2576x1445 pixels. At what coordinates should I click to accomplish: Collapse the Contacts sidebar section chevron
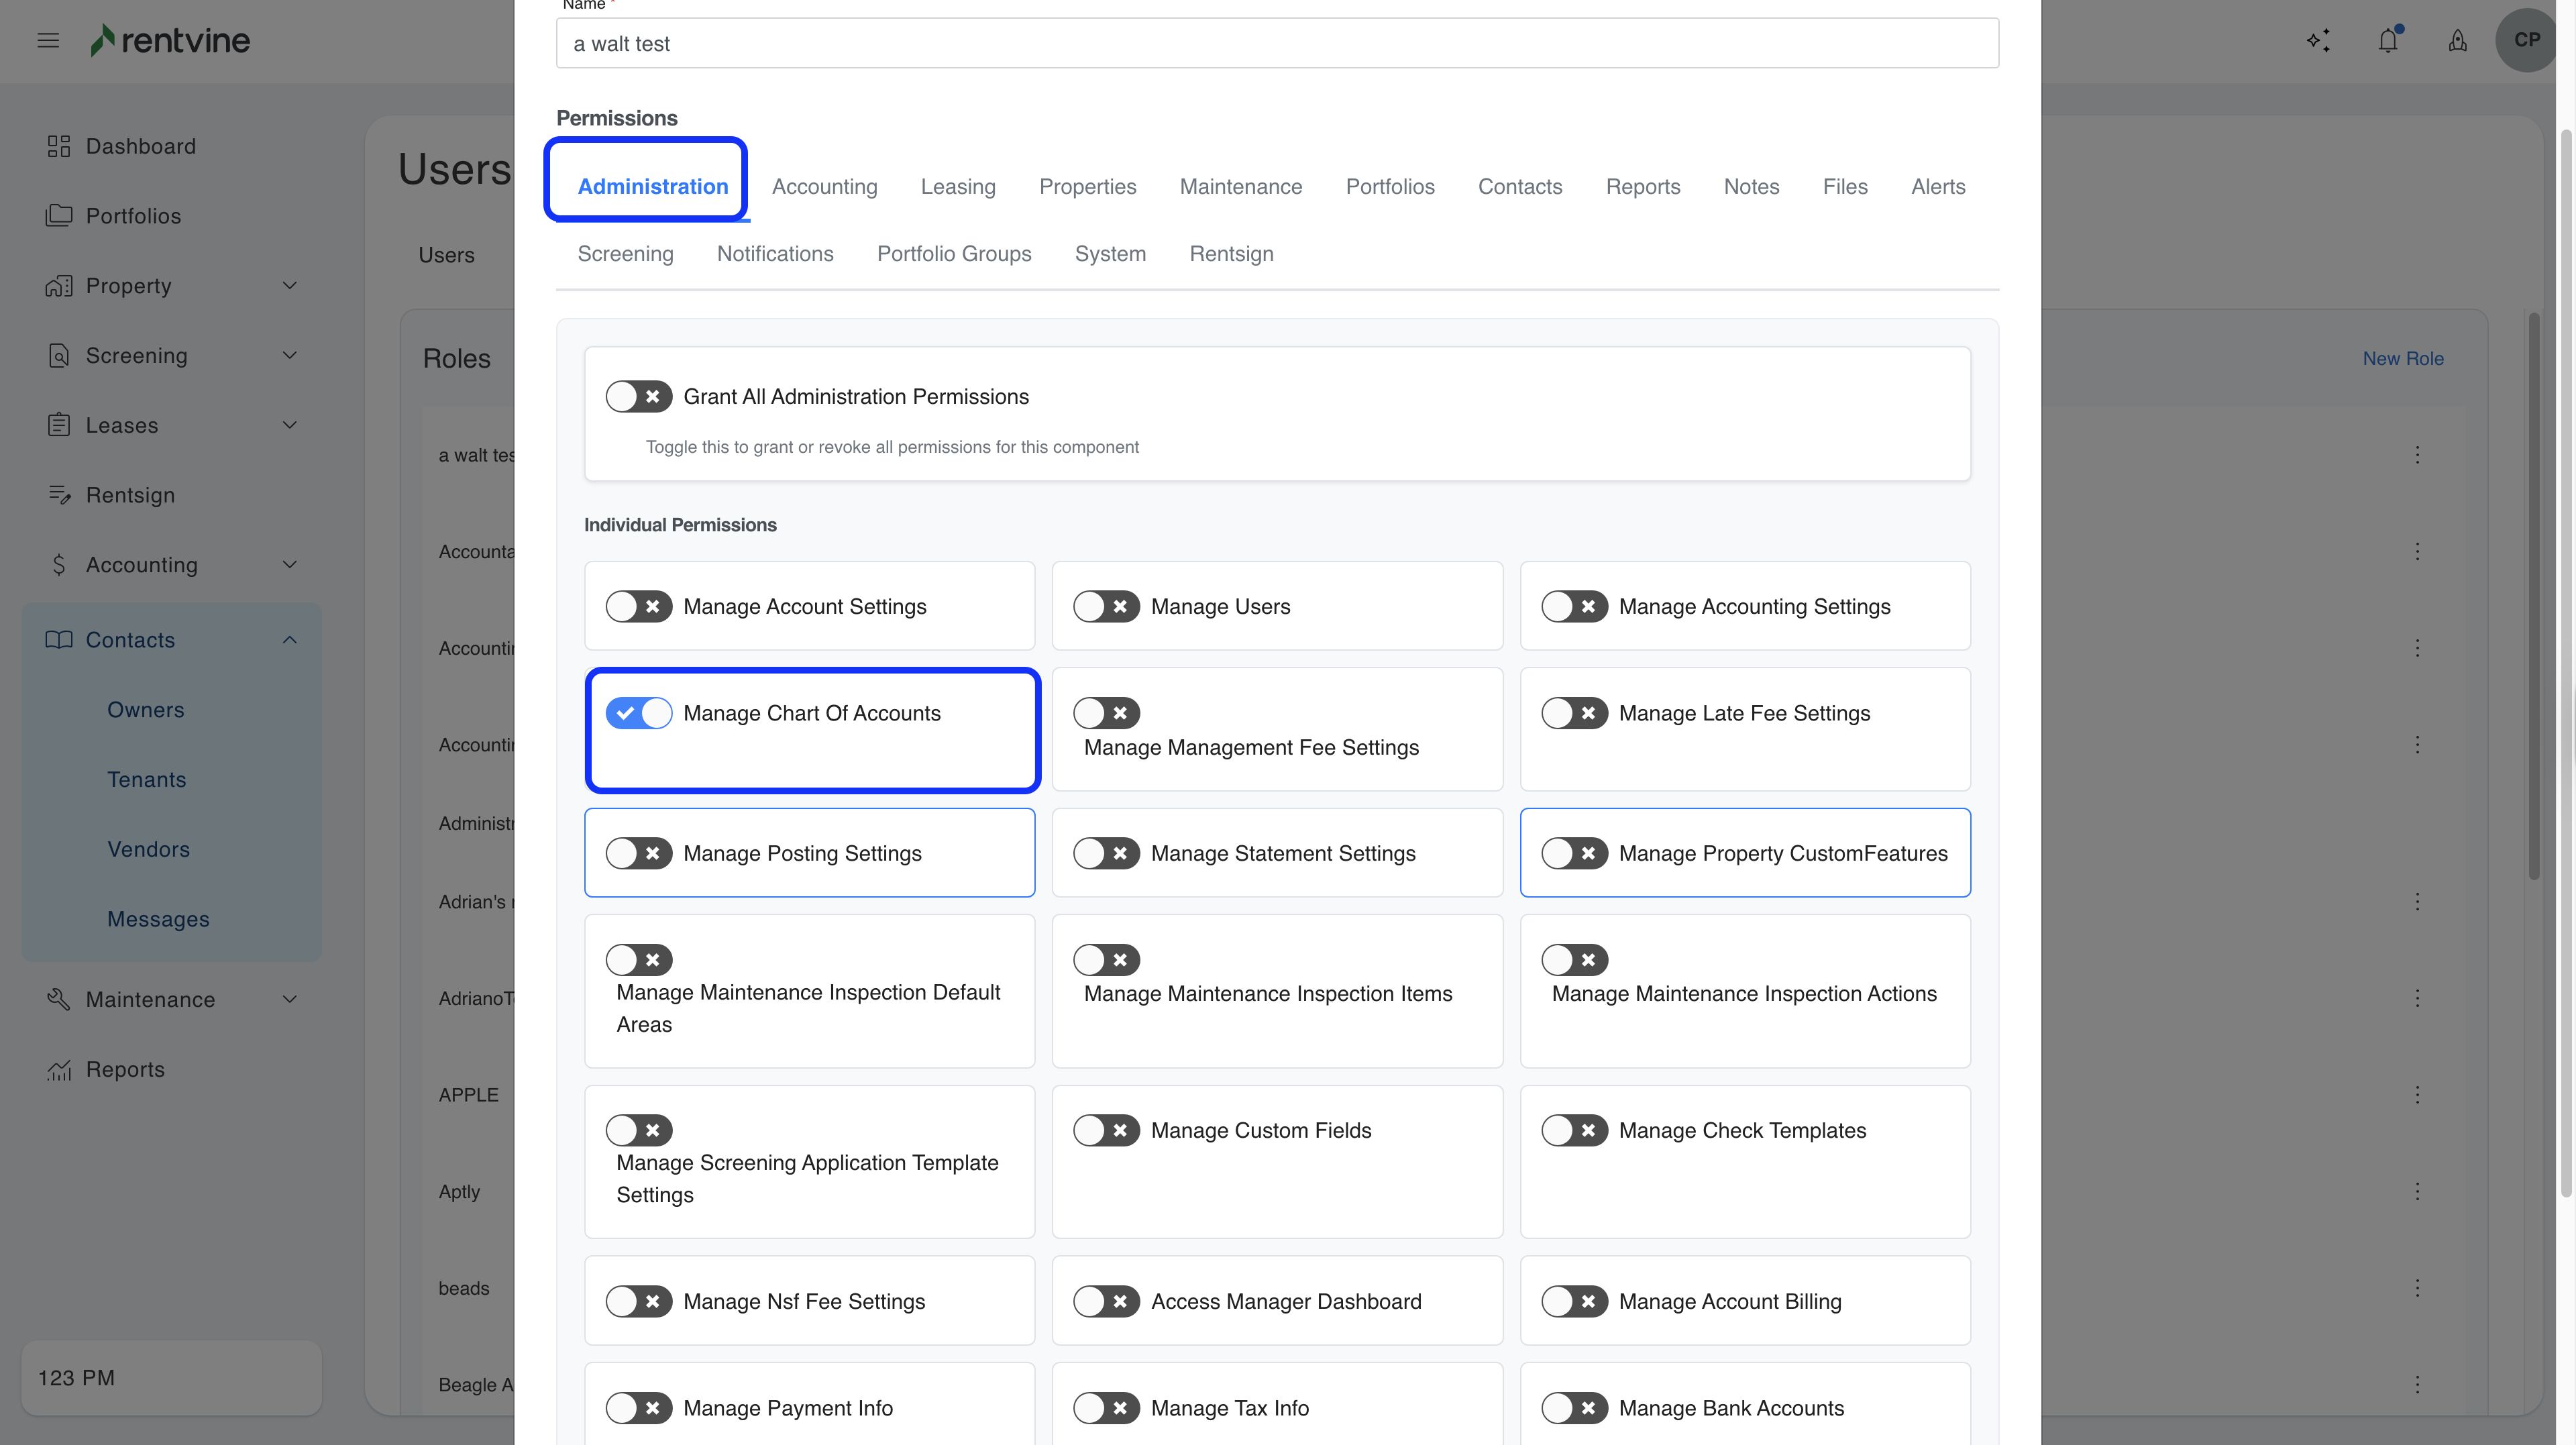click(290, 640)
